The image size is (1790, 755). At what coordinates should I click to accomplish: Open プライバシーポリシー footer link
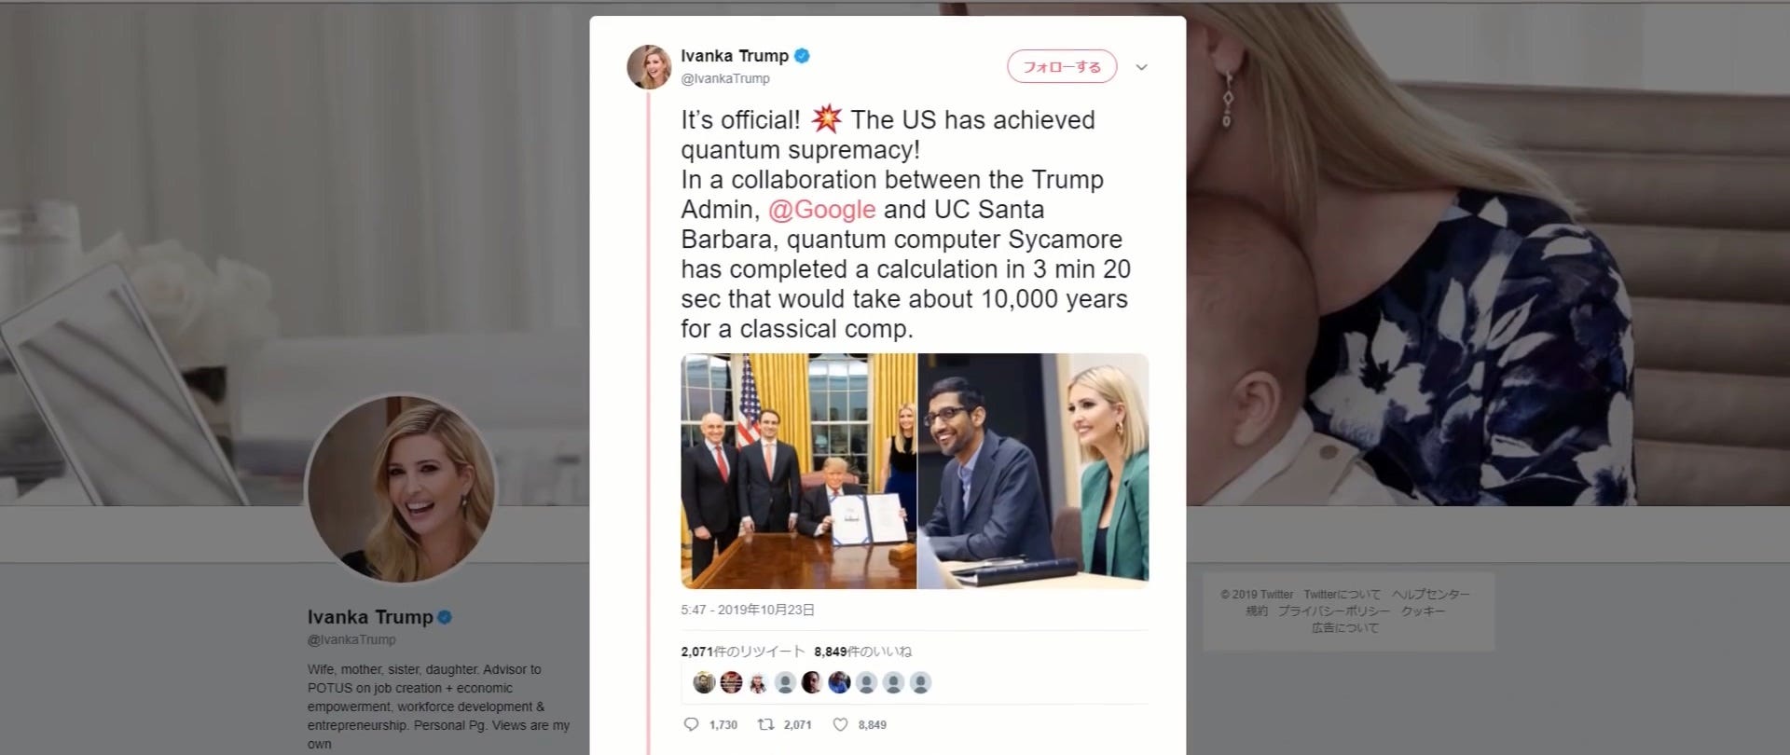[x=1334, y=611]
